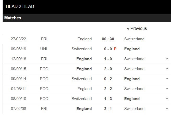Viewport: 171px width, 115px height.
Task: Select the Matches tab header
Action: point(13,18)
